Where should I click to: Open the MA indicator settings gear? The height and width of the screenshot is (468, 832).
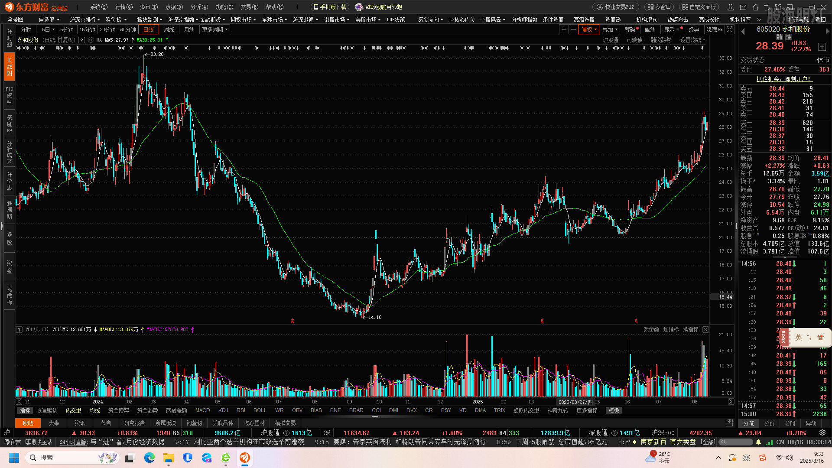click(x=91, y=40)
